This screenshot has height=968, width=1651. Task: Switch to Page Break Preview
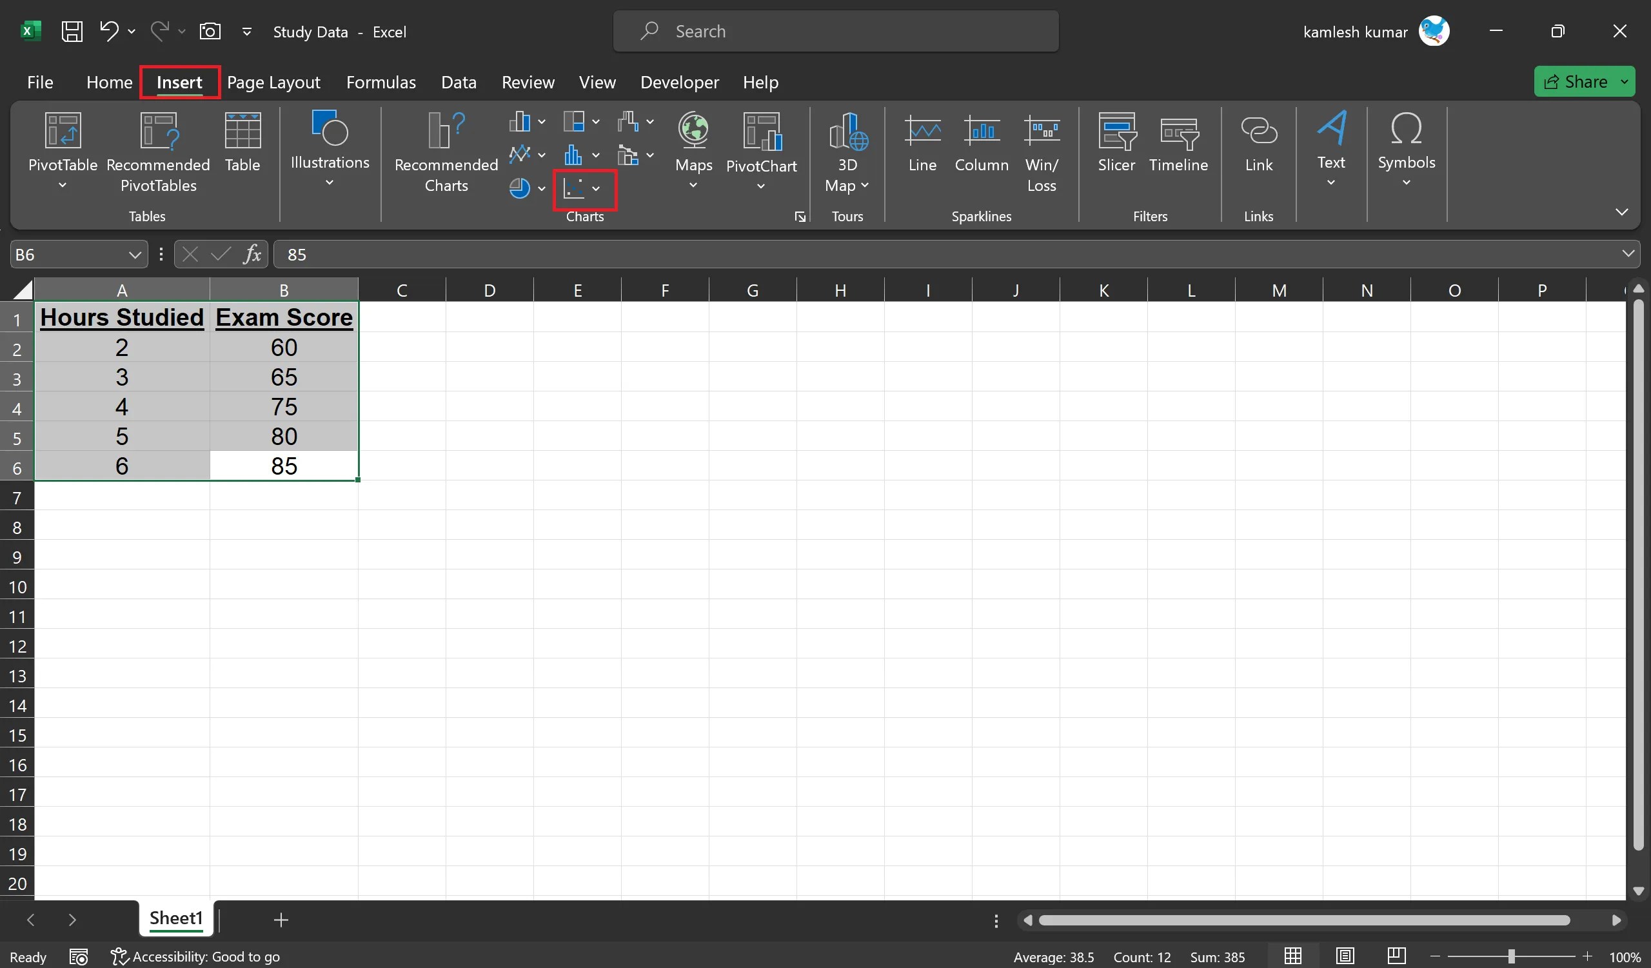(1396, 956)
